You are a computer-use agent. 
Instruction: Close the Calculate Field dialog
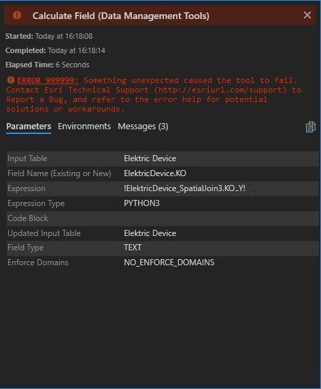pos(307,15)
